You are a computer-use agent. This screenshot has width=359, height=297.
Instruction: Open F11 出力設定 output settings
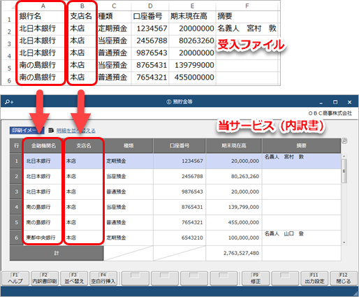[314, 278]
